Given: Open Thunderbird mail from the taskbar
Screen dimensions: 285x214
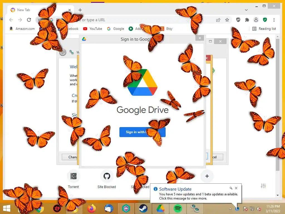Looking at the screenshot, I should (109, 208).
